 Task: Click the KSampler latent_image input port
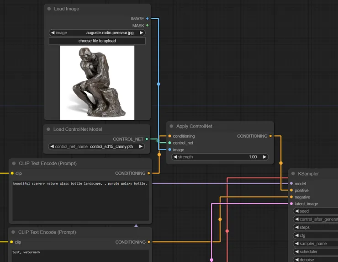[x=291, y=204]
